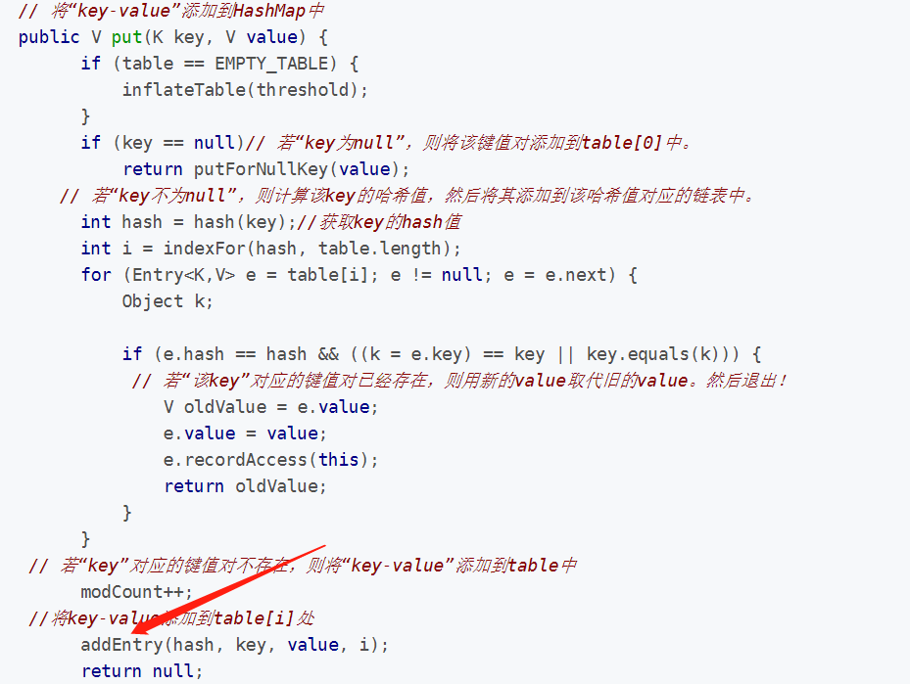Viewport: 910px width, 684px height.
Task: Select the inflateTable(threshold) line
Action: pos(245,90)
